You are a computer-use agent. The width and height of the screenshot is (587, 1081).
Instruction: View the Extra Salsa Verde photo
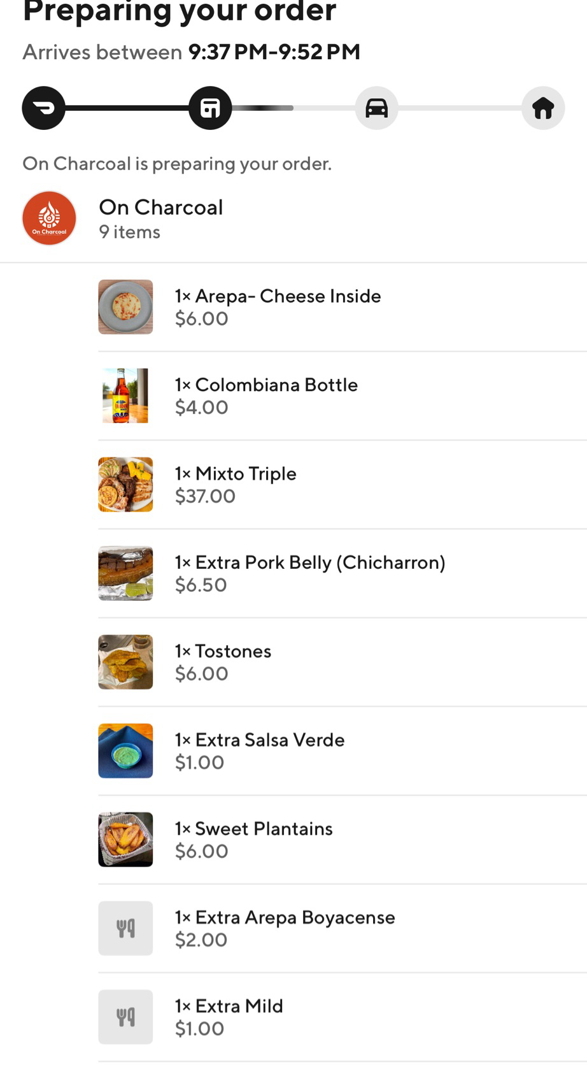pyautogui.click(x=125, y=750)
